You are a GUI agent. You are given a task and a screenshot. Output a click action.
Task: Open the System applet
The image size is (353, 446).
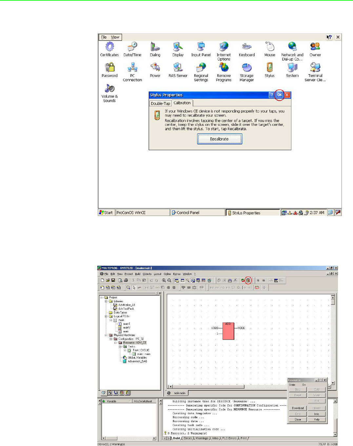(x=292, y=70)
